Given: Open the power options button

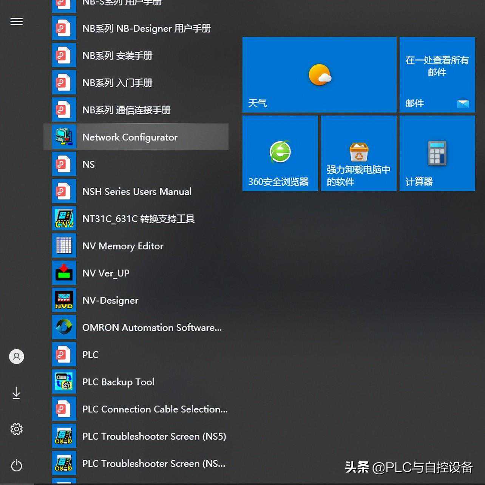Looking at the screenshot, I should click(16, 465).
